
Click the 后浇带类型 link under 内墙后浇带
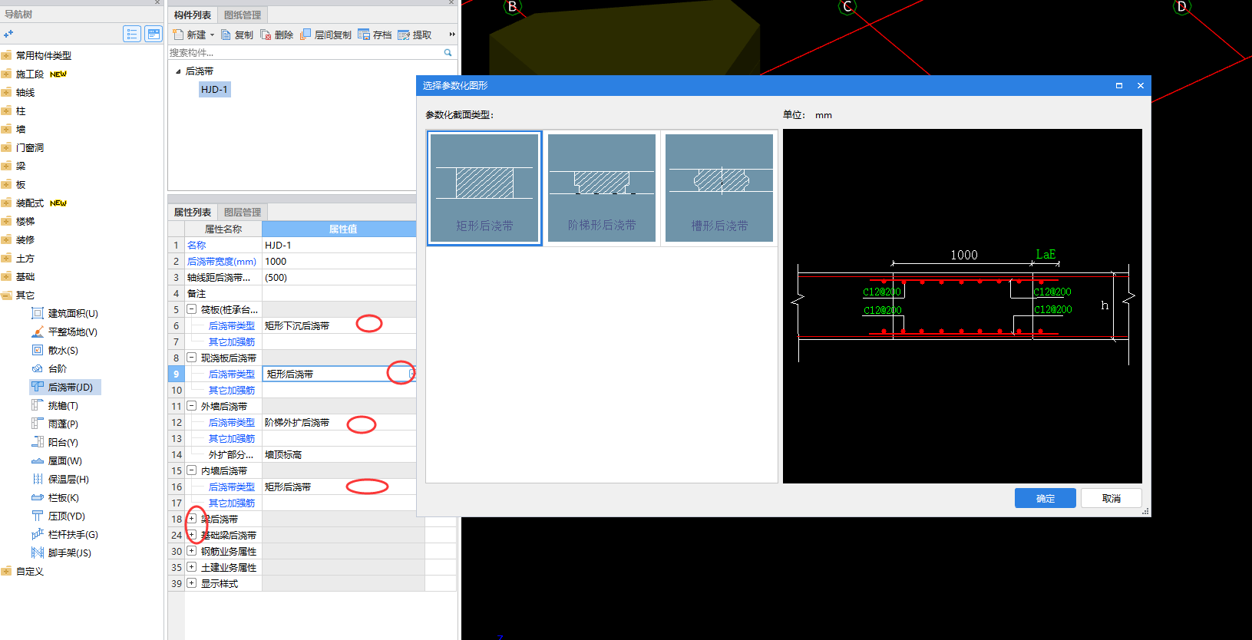(x=232, y=487)
